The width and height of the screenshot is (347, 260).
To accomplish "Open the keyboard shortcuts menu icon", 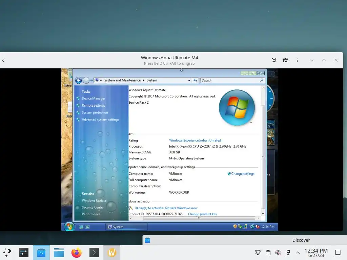I will 285,60.
